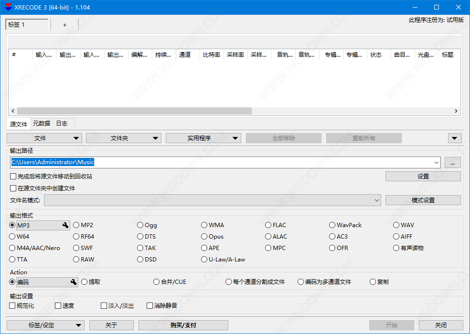Open the 标签/设定 dropdown button
470x334 pixels.
(45, 325)
